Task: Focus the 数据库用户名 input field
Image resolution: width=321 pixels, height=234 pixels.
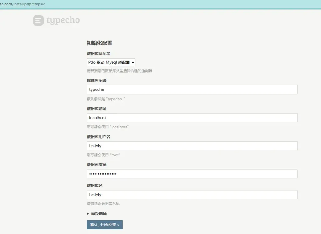Action: [192, 146]
